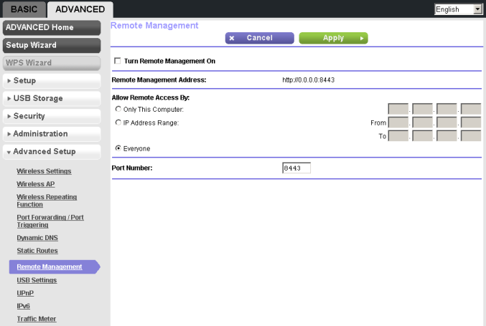Click the http://0.0.0.0:8443 address text
The width and height of the screenshot is (486, 326).
(309, 80)
